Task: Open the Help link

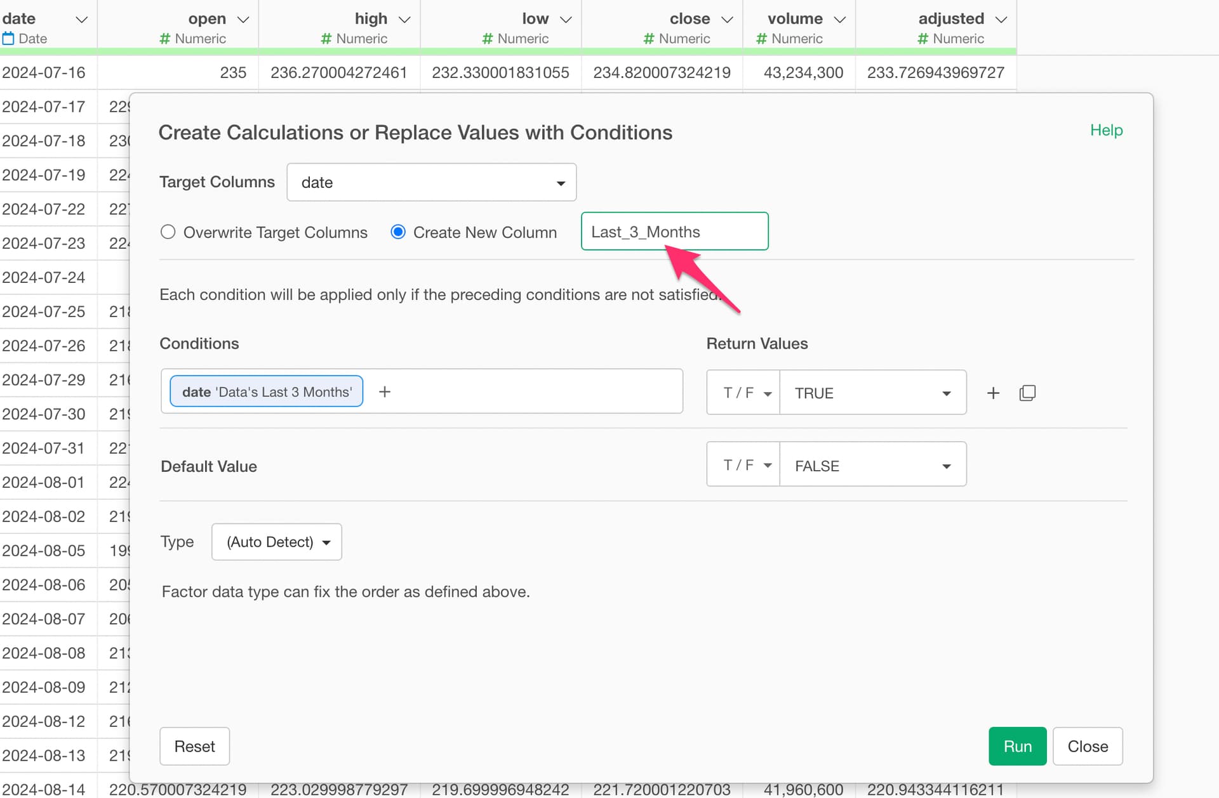Action: pos(1106,130)
